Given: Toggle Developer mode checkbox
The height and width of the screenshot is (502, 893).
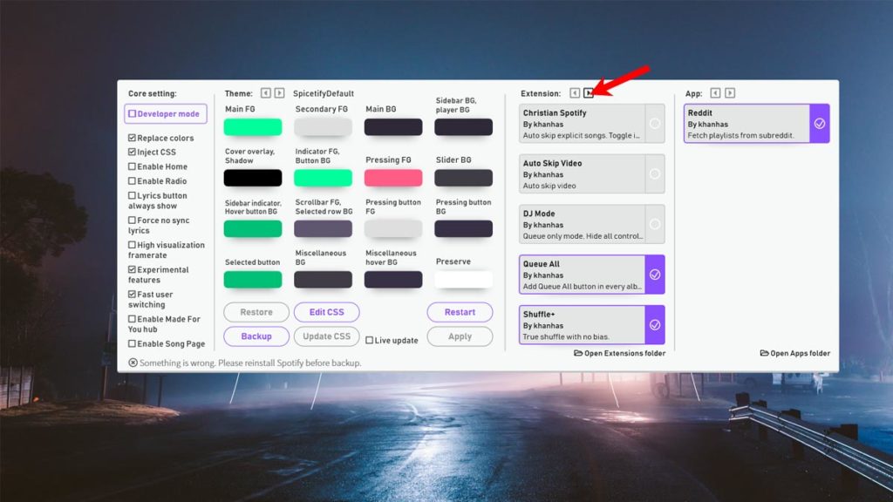Looking at the screenshot, I should [133, 114].
